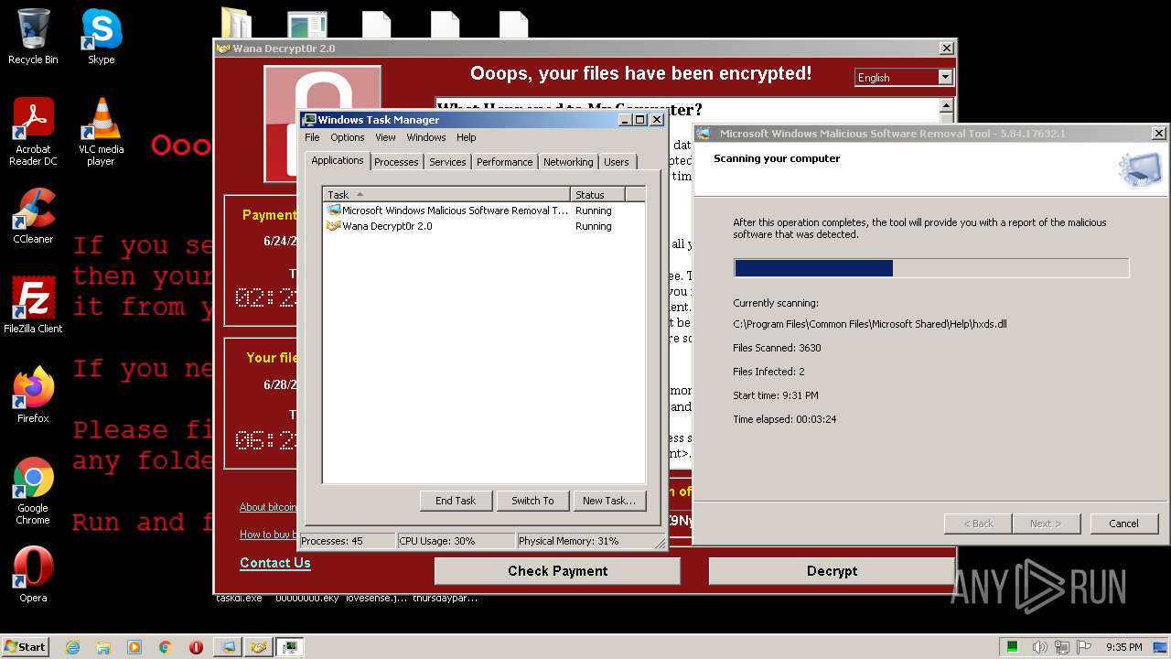Open the About bitcoin link
The image size is (1171, 659).
coord(268,507)
